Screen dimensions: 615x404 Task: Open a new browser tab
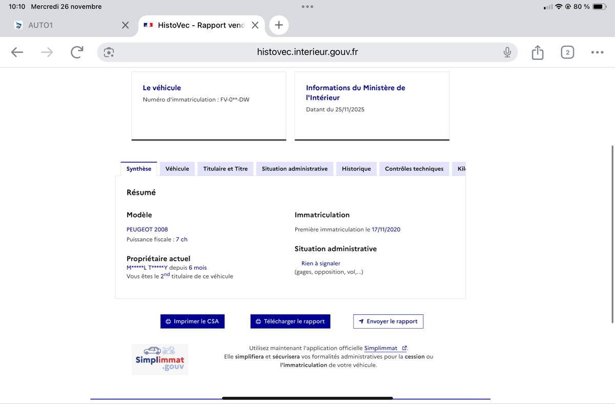(278, 25)
